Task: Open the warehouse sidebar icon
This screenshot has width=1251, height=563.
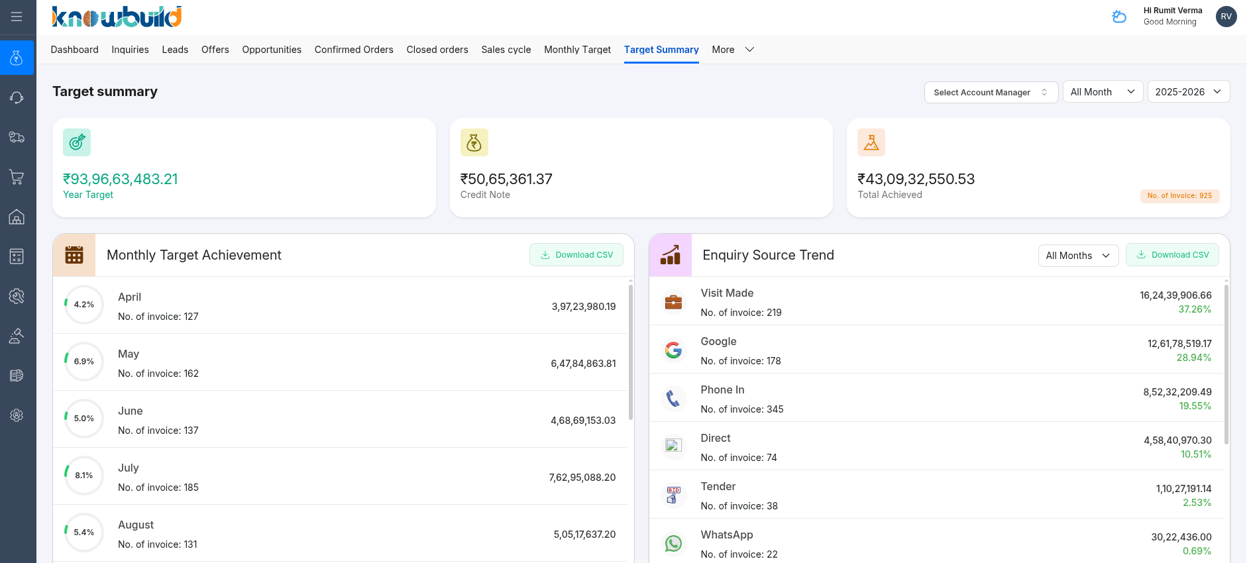Action: coord(17,217)
